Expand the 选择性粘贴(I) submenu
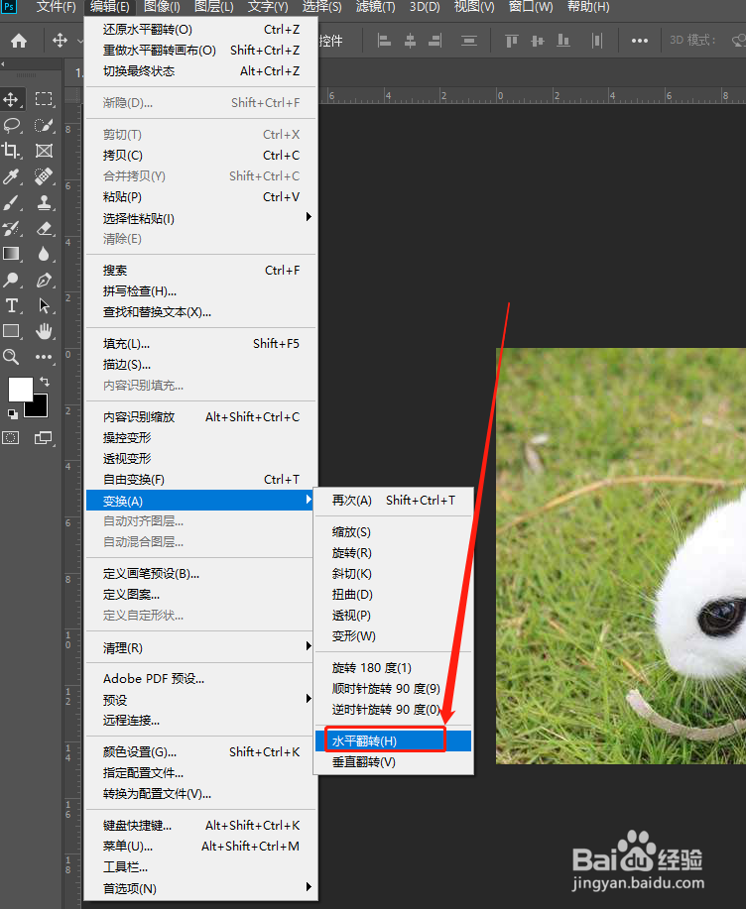This screenshot has height=909, width=746. point(201,218)
